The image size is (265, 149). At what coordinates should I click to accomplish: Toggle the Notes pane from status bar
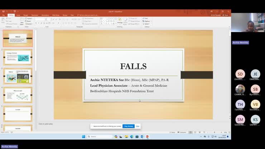coord(172,132)
